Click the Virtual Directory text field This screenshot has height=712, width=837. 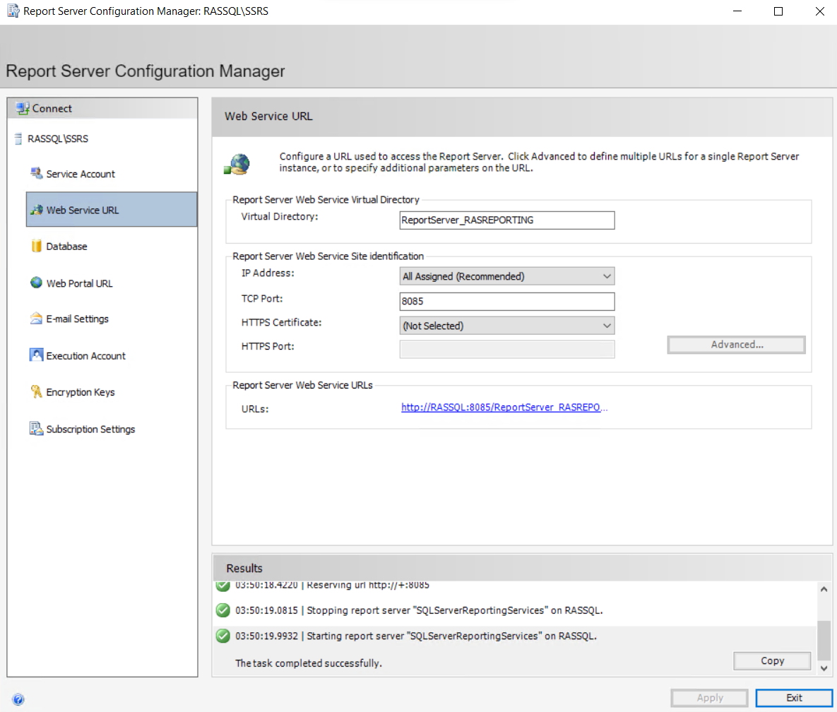click(506, 220)
